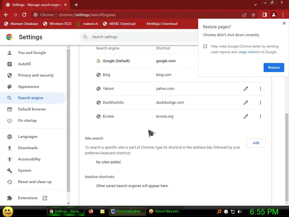Edit the Ecosia search engine
This screenshot has height=217, width=289.
click(246, 116)
